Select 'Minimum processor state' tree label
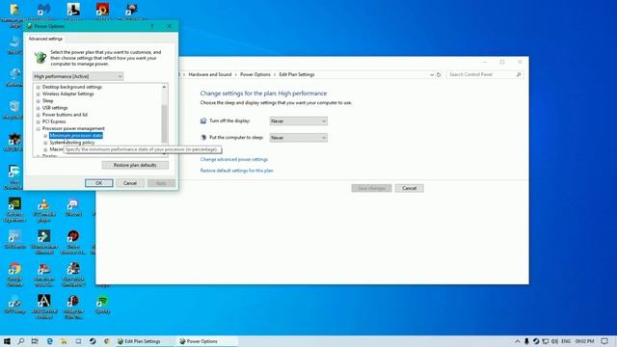 pos(76,136)
